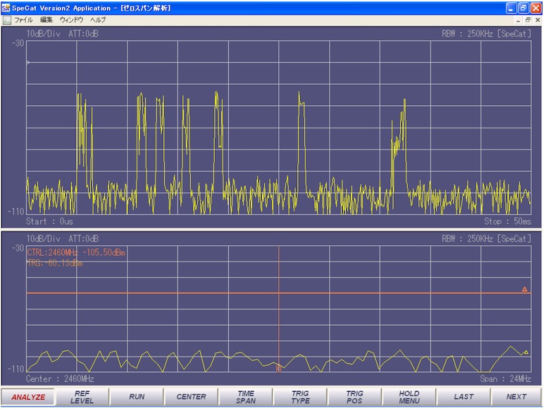Start the sweep with RUN

pyautogui.click(x=137, y=397)
